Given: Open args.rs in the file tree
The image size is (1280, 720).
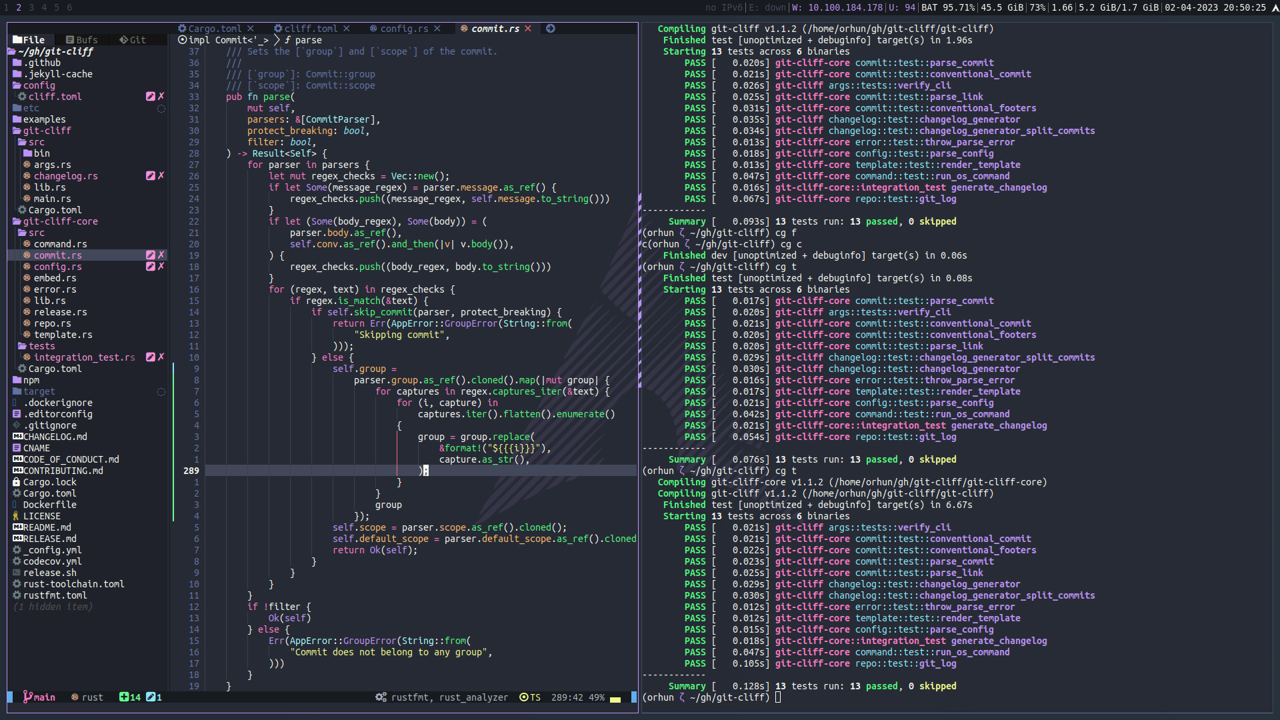Looking at the screenshot, I should coord(52,165).
